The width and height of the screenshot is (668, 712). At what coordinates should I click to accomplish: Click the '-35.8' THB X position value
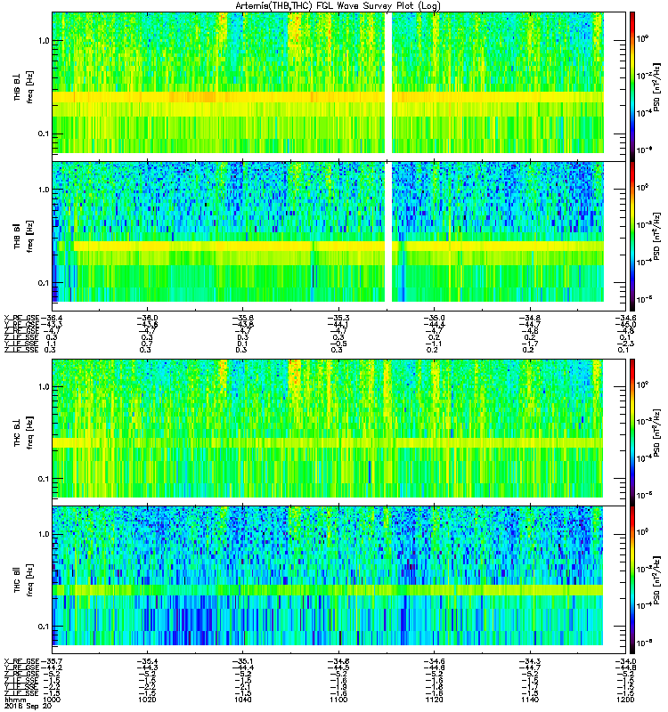tap(242, 318)
